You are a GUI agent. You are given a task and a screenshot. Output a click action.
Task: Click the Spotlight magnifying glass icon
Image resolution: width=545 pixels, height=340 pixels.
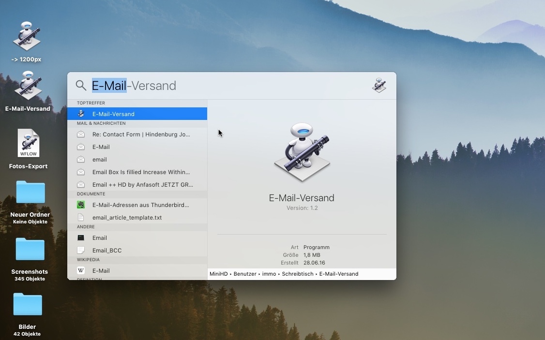click(x=81, y=86)
